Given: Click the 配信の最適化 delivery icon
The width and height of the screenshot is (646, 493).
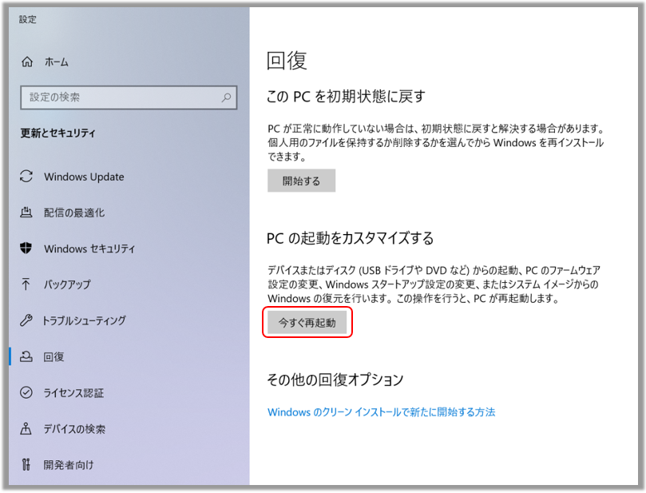Looking at the screenshot, I should [x=26, y=213].
